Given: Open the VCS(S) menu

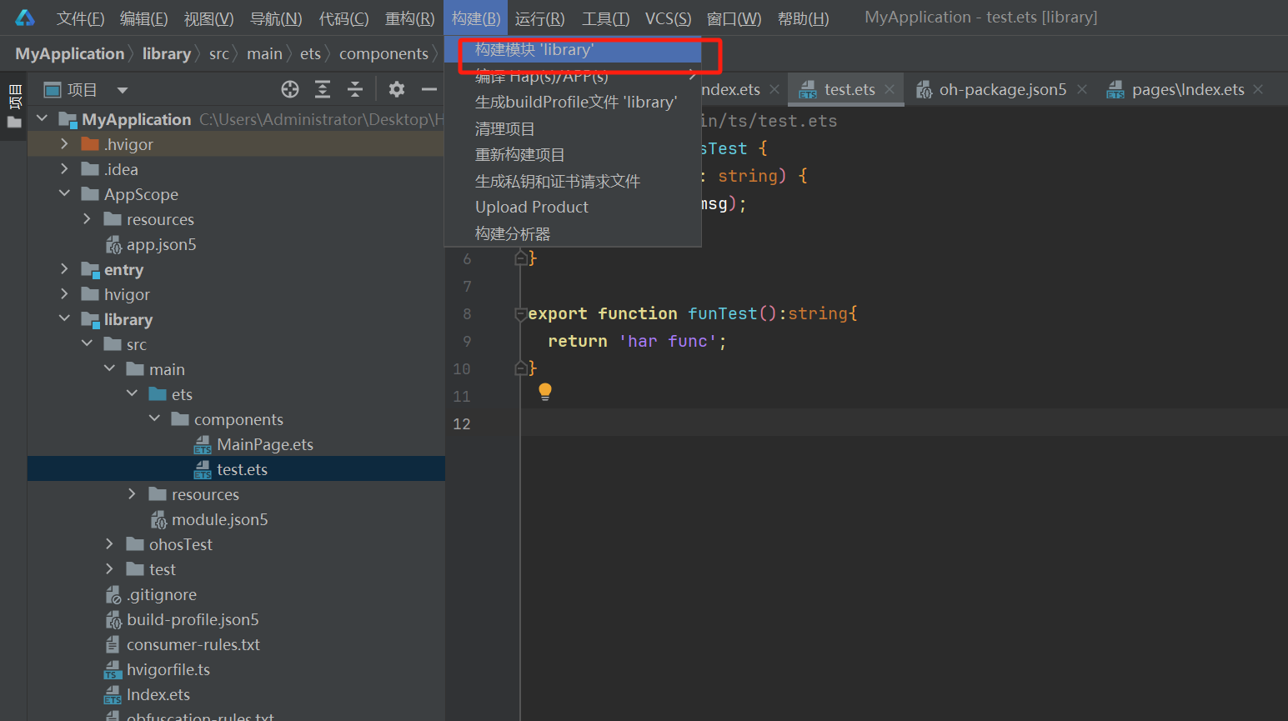Looking at the screenshot, I should click(x=668, y=18).
